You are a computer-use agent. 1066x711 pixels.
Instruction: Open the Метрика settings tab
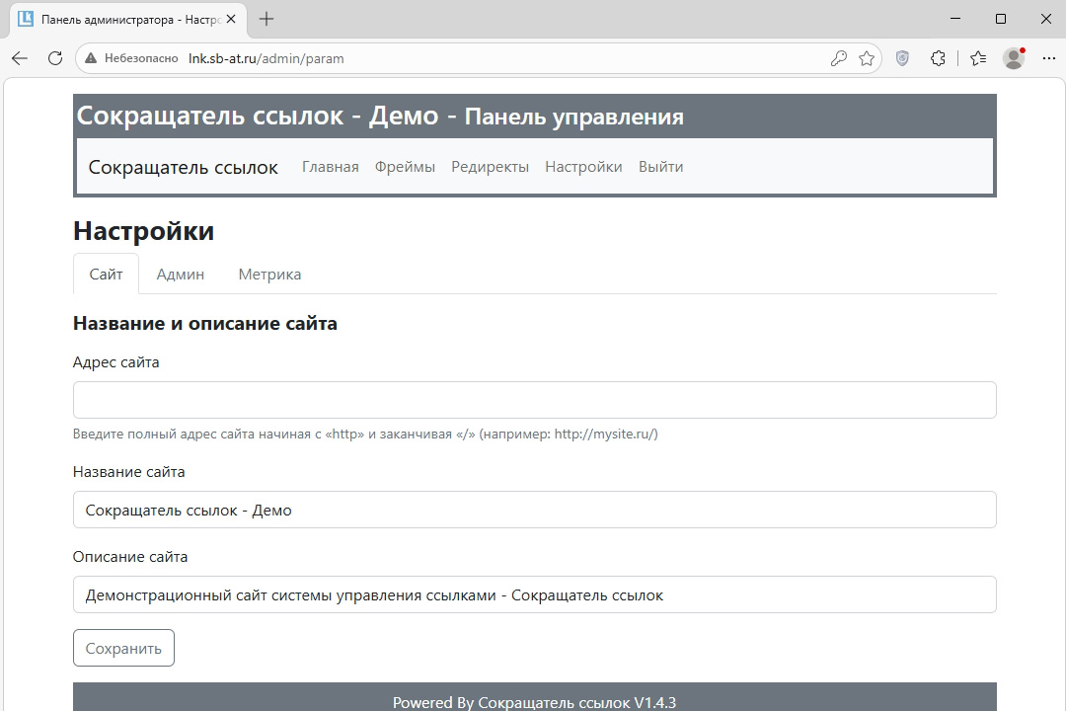pyautogui.click(x=269, y=275)
